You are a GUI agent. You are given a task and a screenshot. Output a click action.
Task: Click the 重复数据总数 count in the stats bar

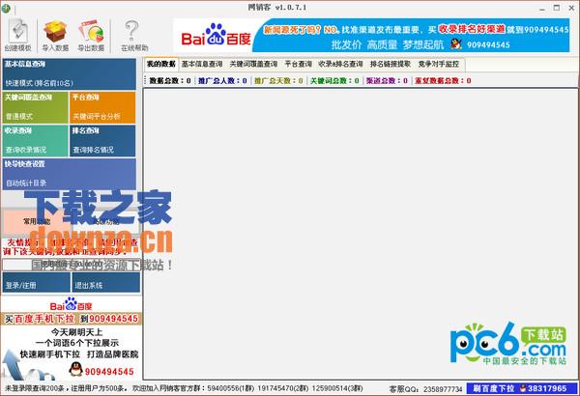click(x=443, y=80)
